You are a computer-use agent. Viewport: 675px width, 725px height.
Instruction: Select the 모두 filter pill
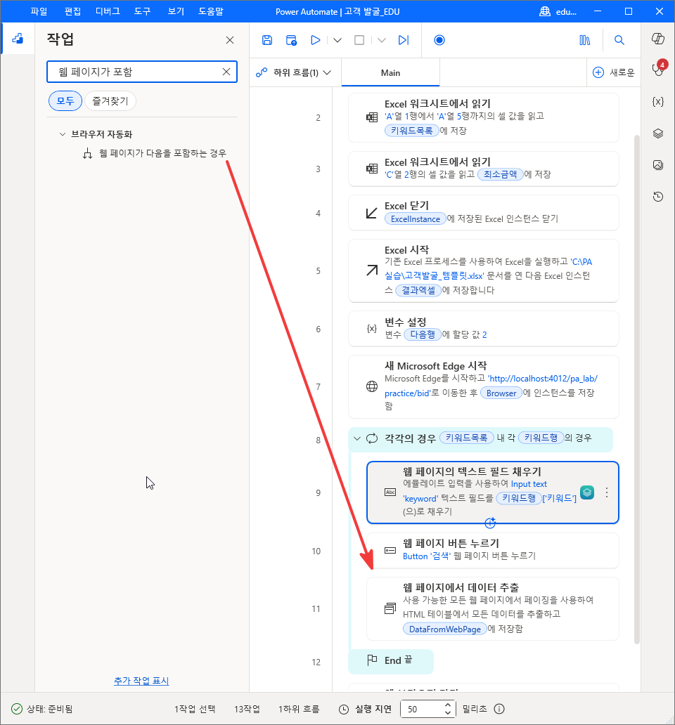coord(65,100)
